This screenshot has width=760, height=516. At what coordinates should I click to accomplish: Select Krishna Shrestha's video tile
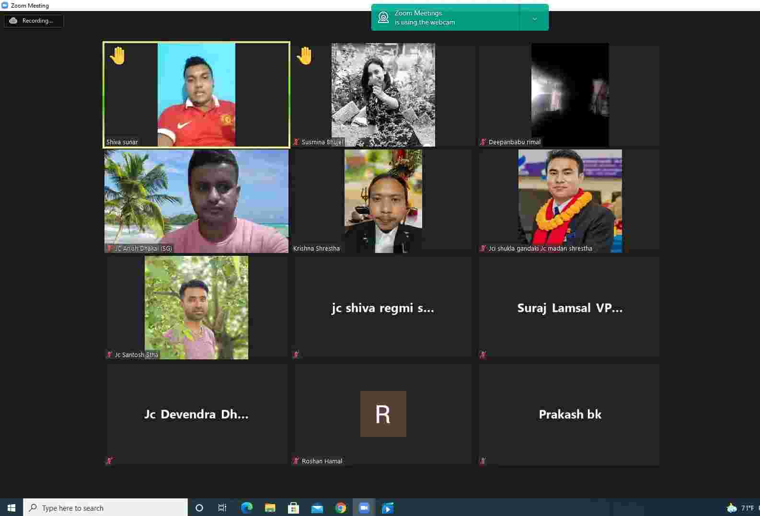coord(383,201)
